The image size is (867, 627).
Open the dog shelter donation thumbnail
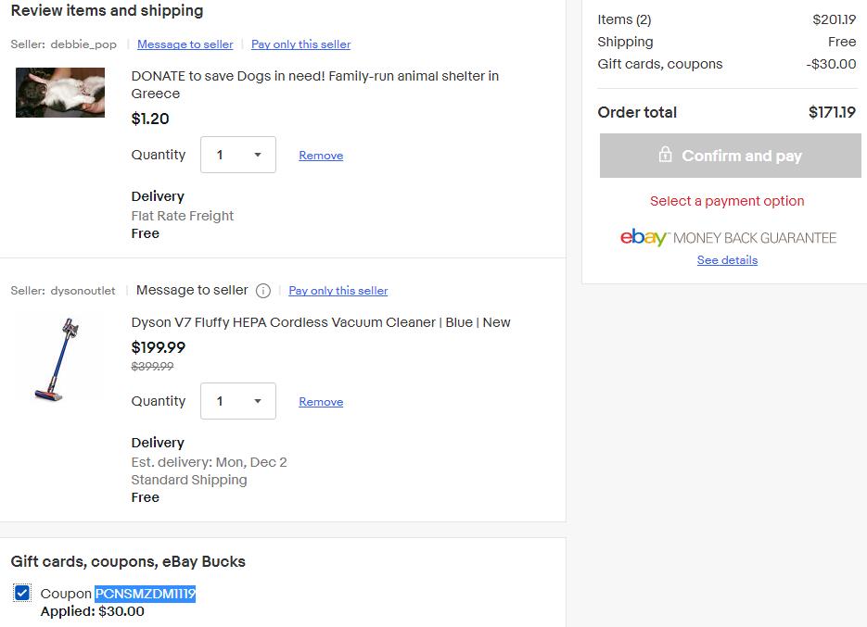60,93
